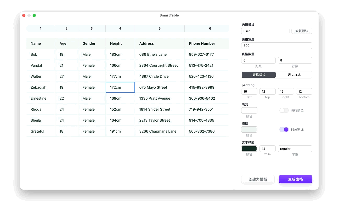Select column index 2 in the top strip
The image size is (339, 204).
click(x=66, y=29)
